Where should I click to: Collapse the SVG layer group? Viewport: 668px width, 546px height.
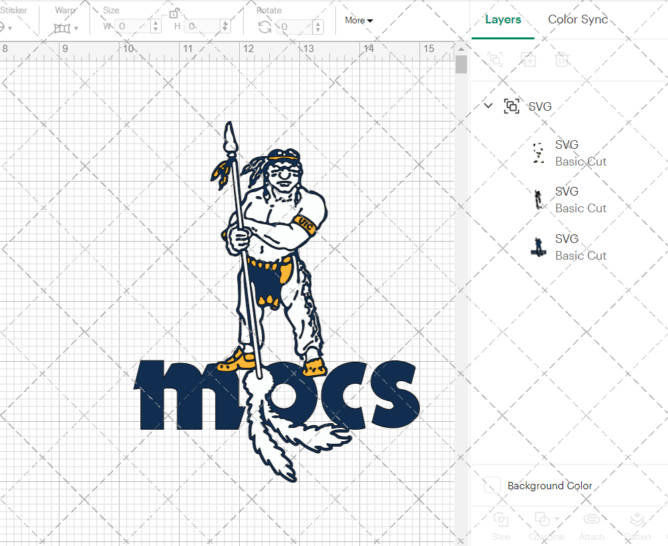click(488, 105)
